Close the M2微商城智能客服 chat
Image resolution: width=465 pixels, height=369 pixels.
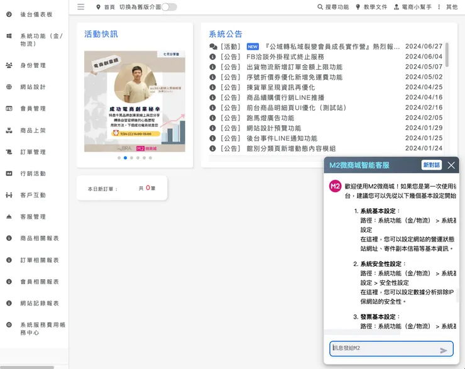[451, 165]
